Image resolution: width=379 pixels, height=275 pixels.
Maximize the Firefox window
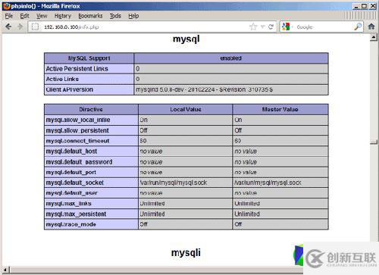[x=365, y=6]
